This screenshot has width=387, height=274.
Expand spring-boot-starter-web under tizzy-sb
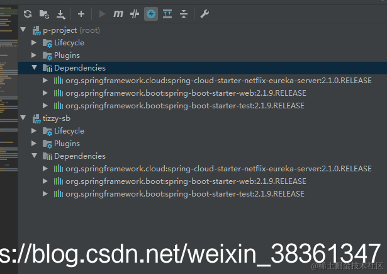(x=45, y=181)
